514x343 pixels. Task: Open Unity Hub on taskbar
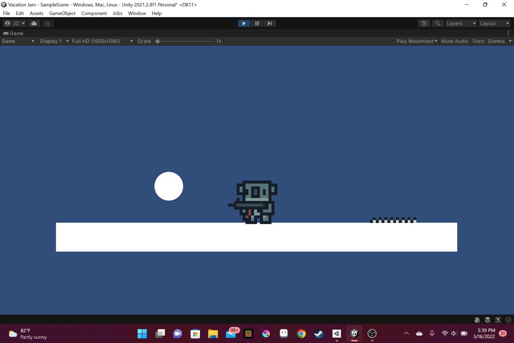point(337,334)
